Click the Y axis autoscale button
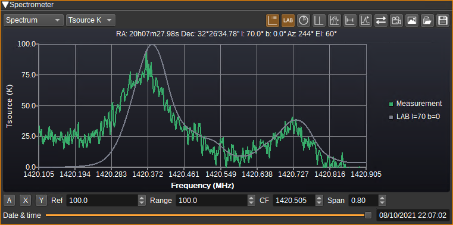 pos(42,201)
